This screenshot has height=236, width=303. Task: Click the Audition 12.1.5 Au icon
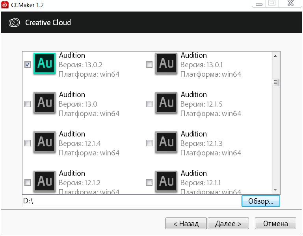point(166,103)
